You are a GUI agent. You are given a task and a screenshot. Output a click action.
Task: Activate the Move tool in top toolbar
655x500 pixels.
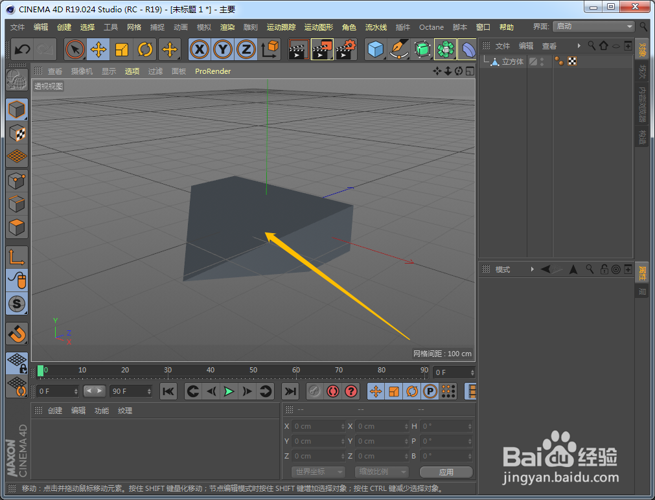point(98,50)
